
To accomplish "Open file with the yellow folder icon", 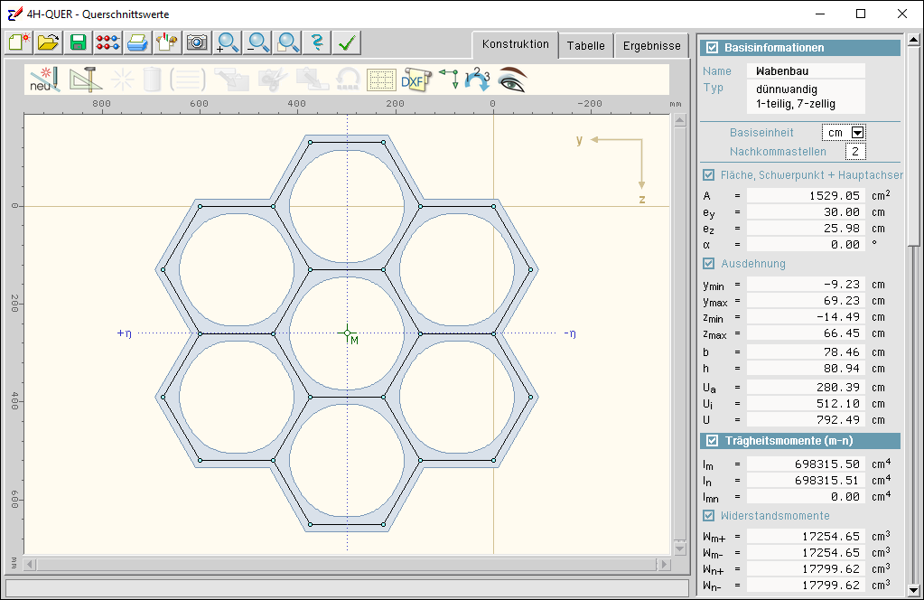I will [49, 42].
